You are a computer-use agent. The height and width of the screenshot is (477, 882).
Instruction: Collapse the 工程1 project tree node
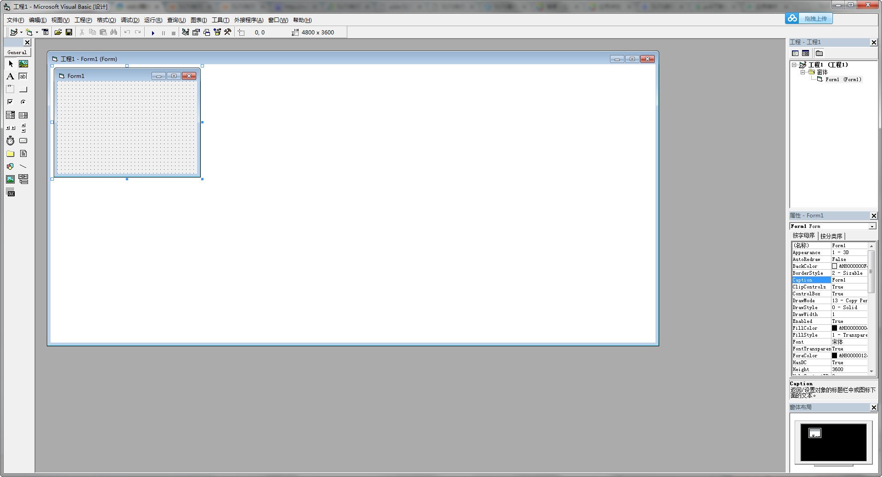794,65
